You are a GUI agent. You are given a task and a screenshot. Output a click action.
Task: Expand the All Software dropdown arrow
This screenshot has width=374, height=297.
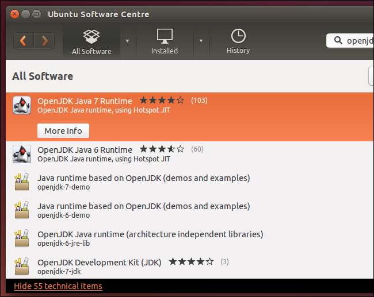coord(128,41)
